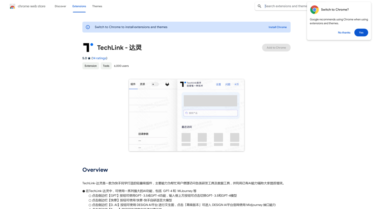Click the '6,000 users' text

click(121, 66)
